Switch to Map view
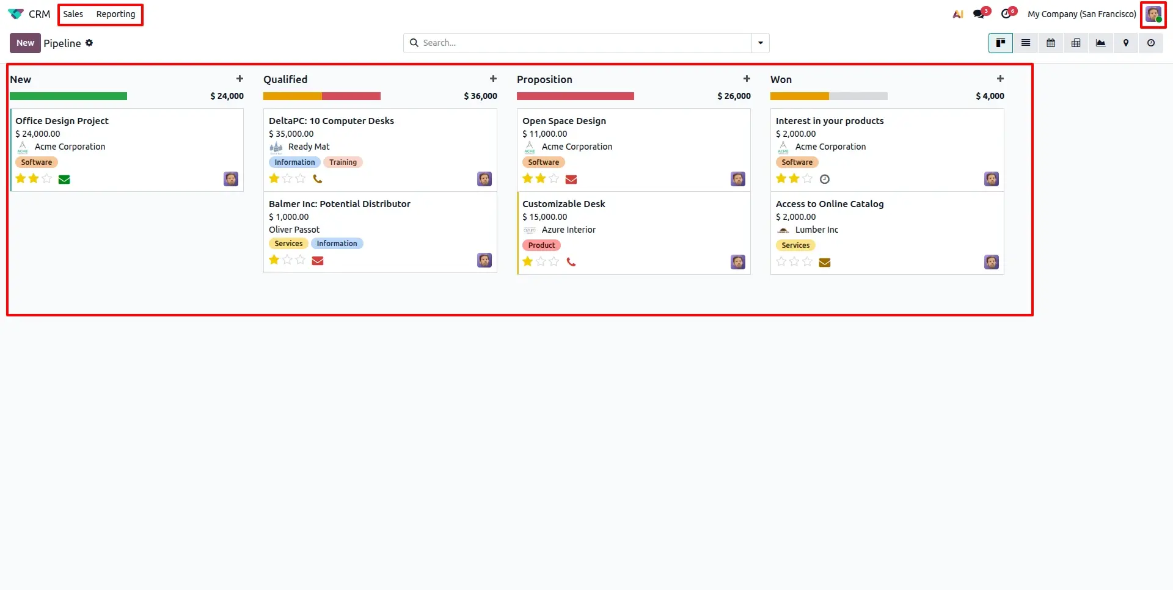Screen dimensions: 1173x590 tap(1126, 43)
